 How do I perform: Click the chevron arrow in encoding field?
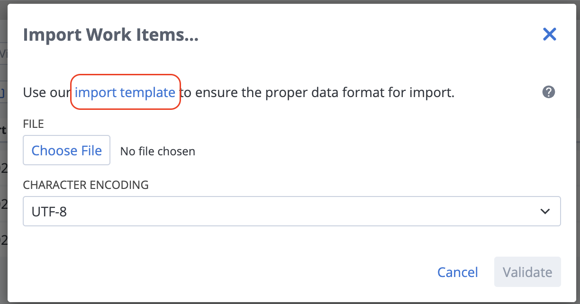(x=545, y=211)
